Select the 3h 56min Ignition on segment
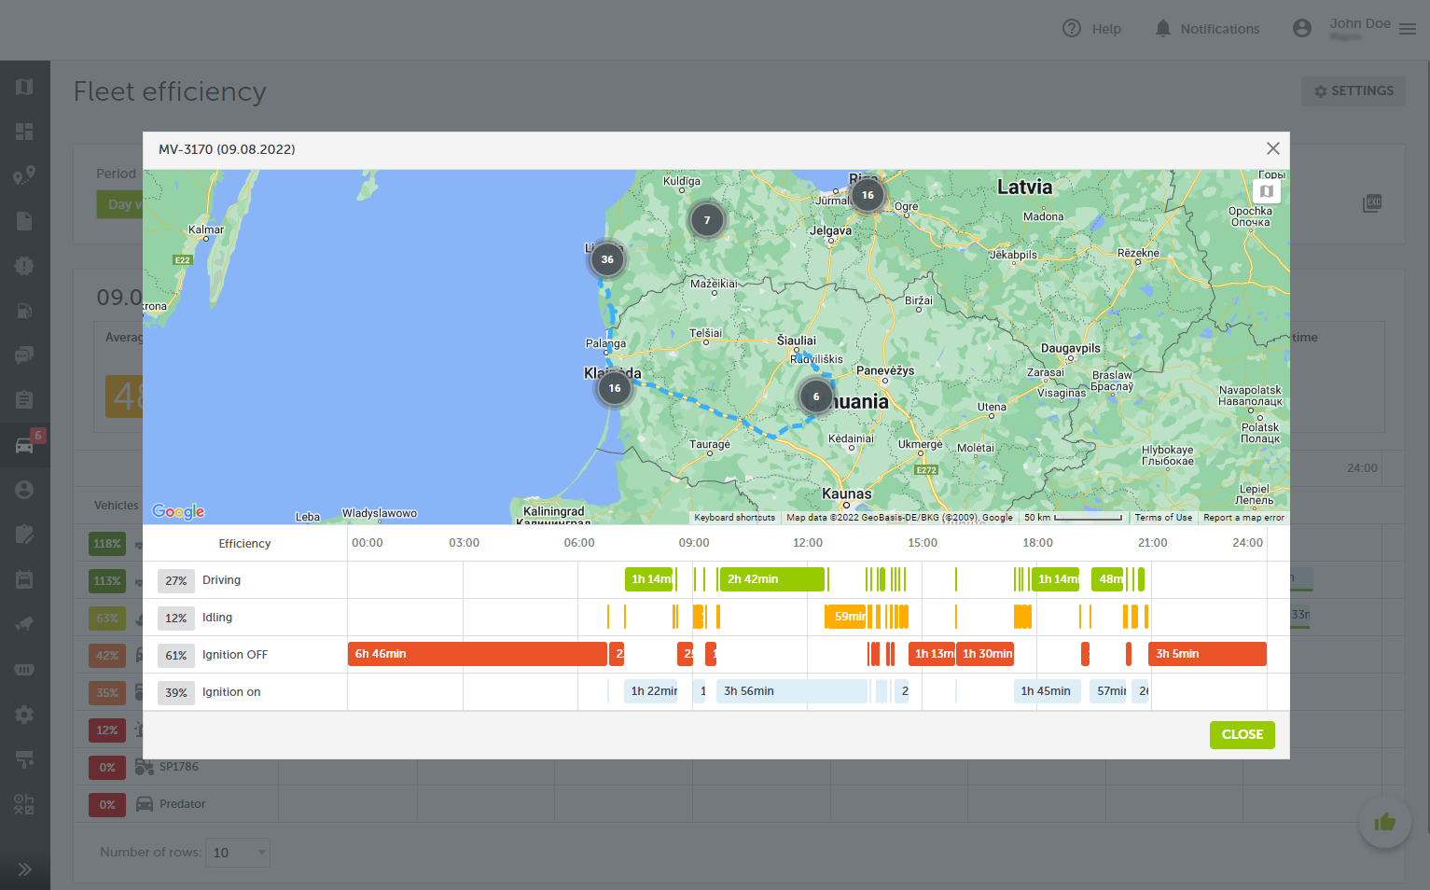The image size is (1430, 890). pyautogui.click(x=791, y=691)
